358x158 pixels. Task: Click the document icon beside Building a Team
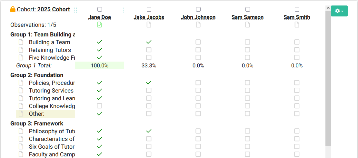click(x=21, y=42)
